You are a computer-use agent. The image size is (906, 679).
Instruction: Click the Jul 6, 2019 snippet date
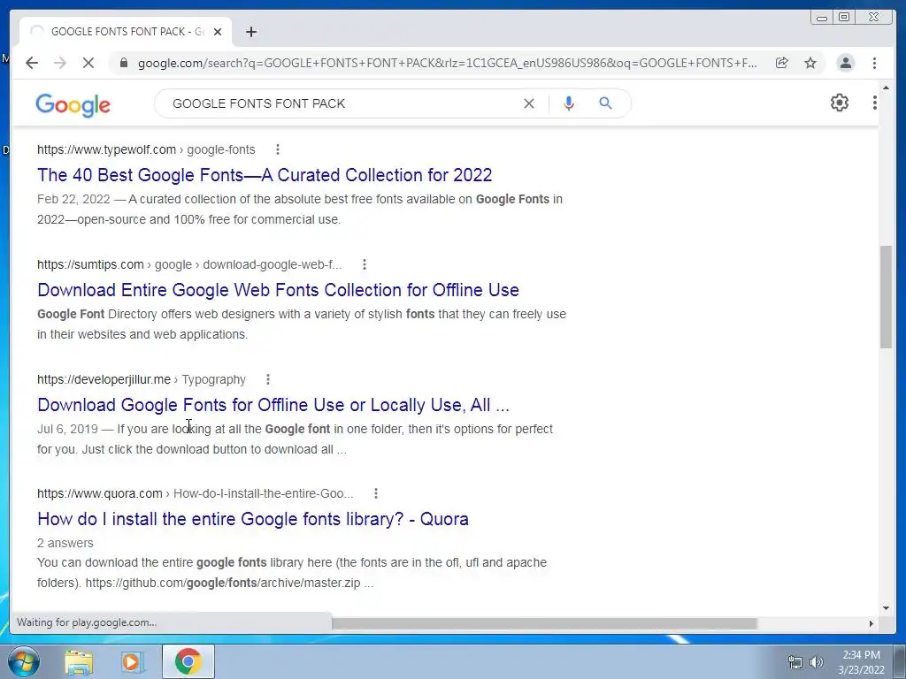click(x=67, y=429)
